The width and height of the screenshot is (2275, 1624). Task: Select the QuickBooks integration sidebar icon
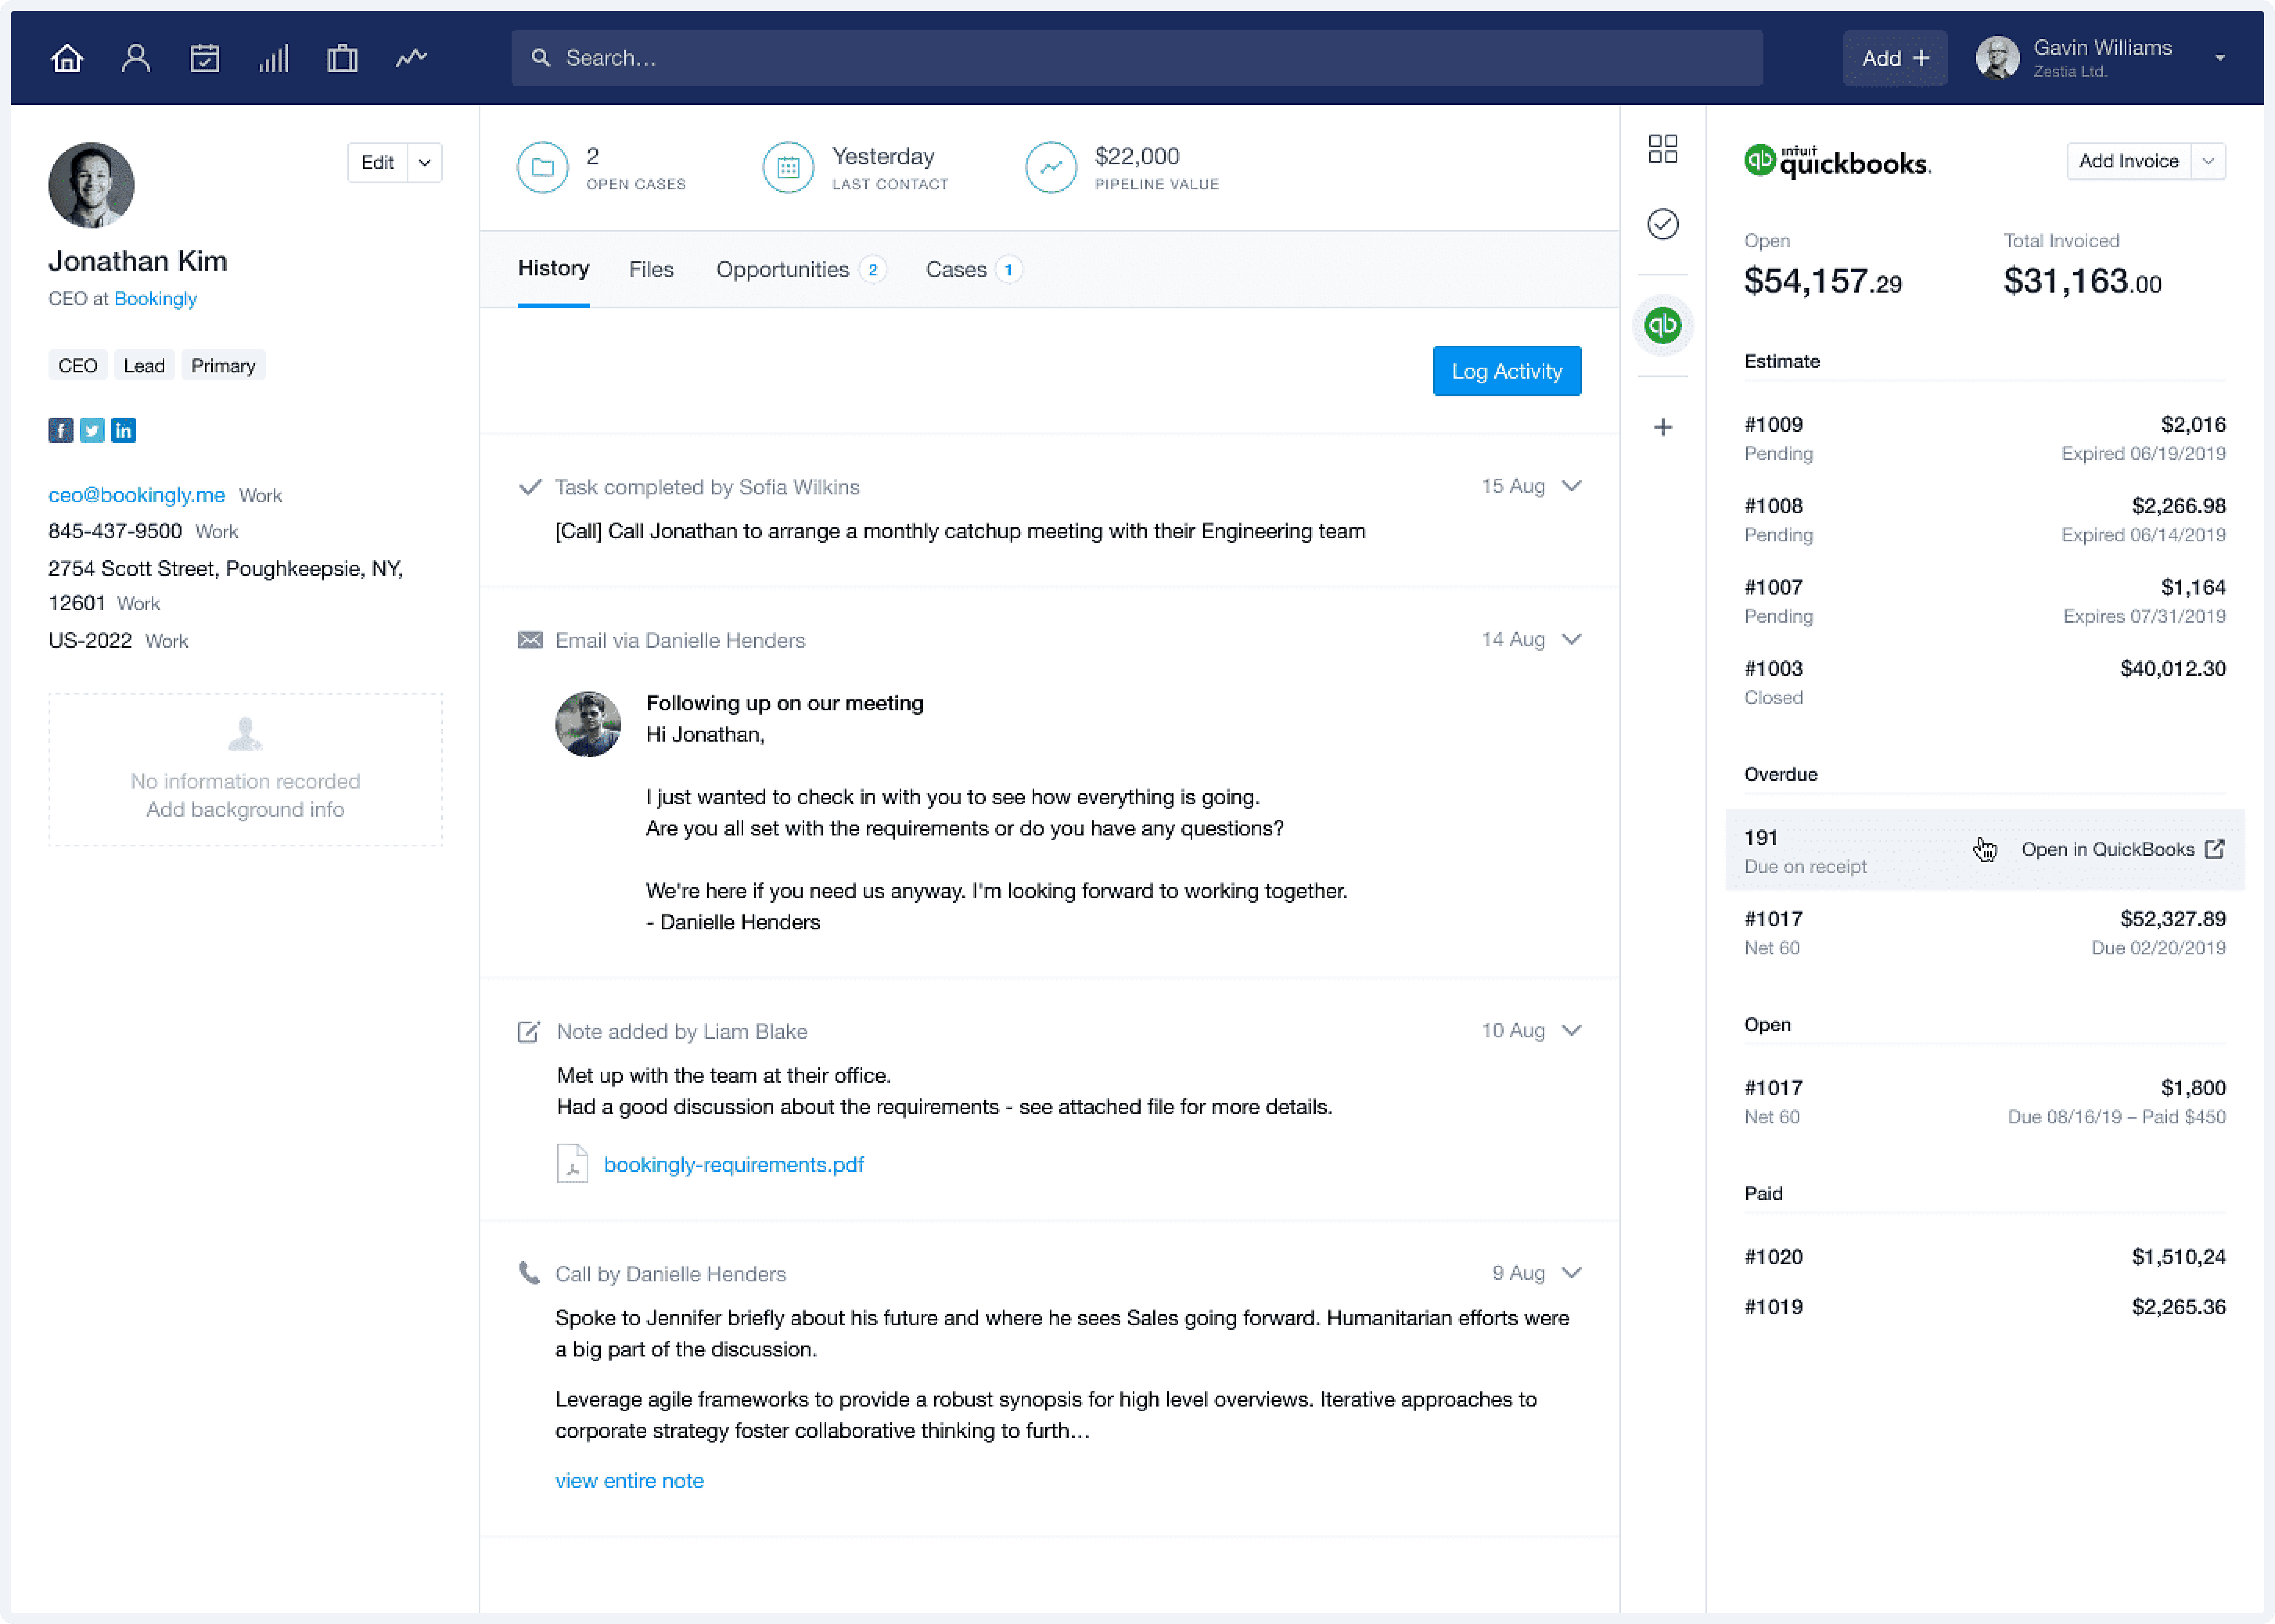click(1663, 325)
